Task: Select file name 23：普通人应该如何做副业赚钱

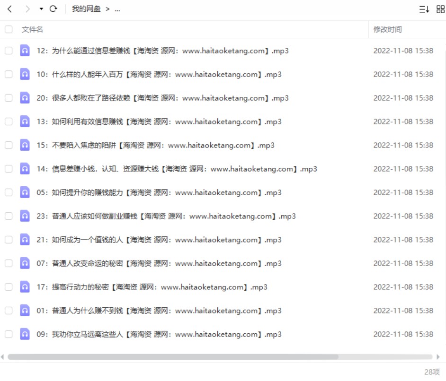Action: click(x=166, y=216)
